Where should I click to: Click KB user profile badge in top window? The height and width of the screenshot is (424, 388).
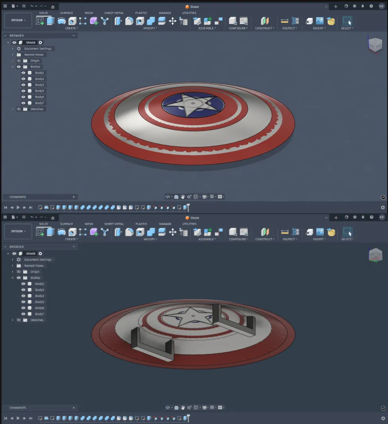381,6
